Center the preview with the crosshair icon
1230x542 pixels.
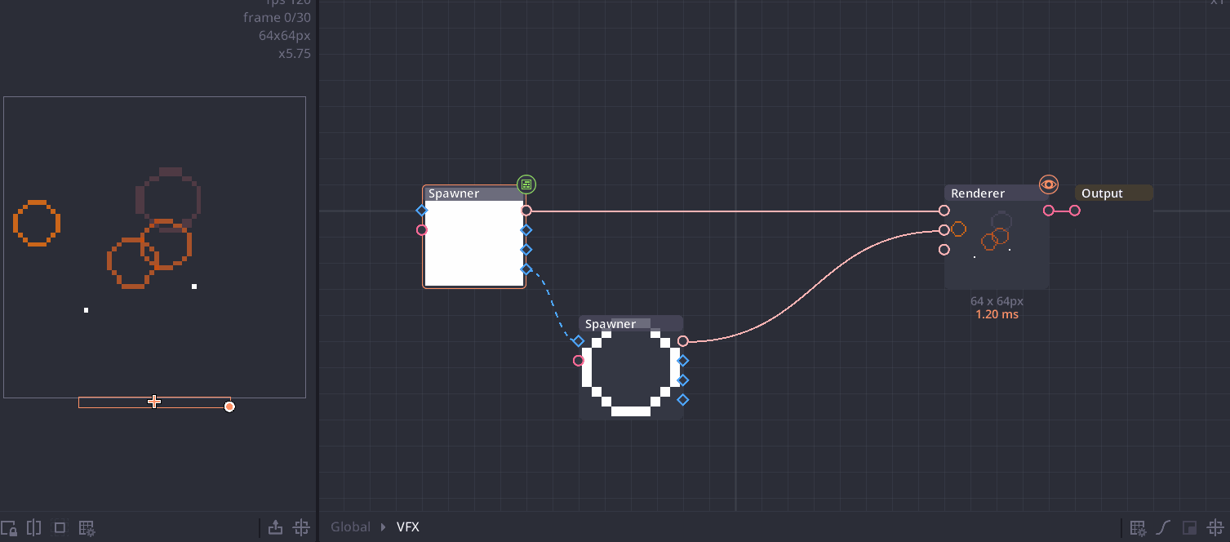(301, 527)
